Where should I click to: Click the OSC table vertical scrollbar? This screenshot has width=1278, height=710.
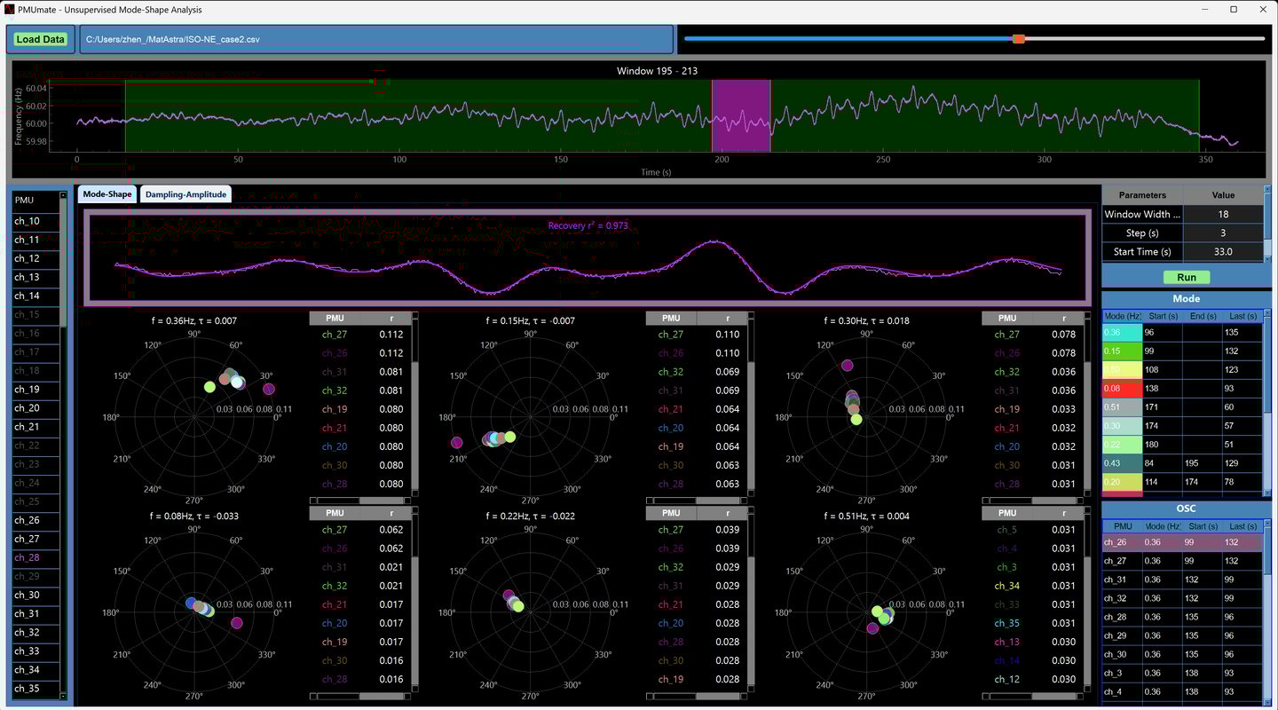pos(1266,612)
